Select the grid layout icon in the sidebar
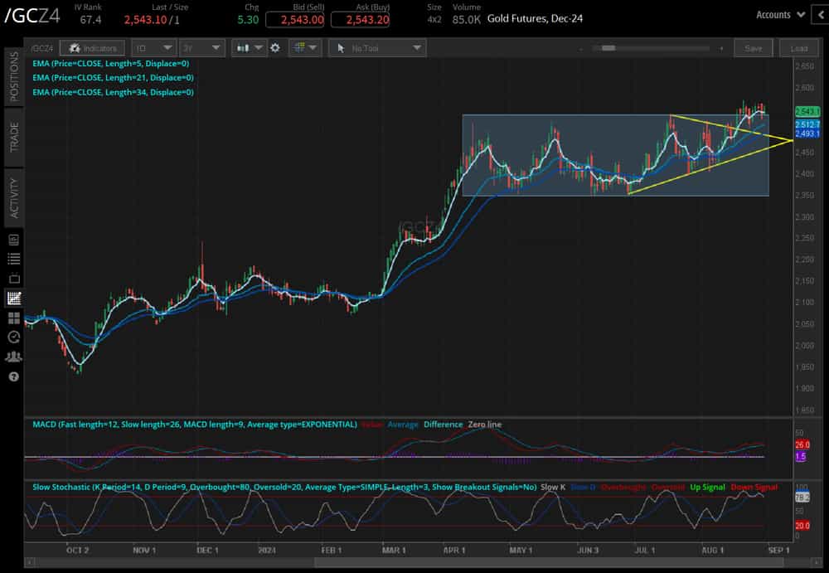 tap(13, 318)
